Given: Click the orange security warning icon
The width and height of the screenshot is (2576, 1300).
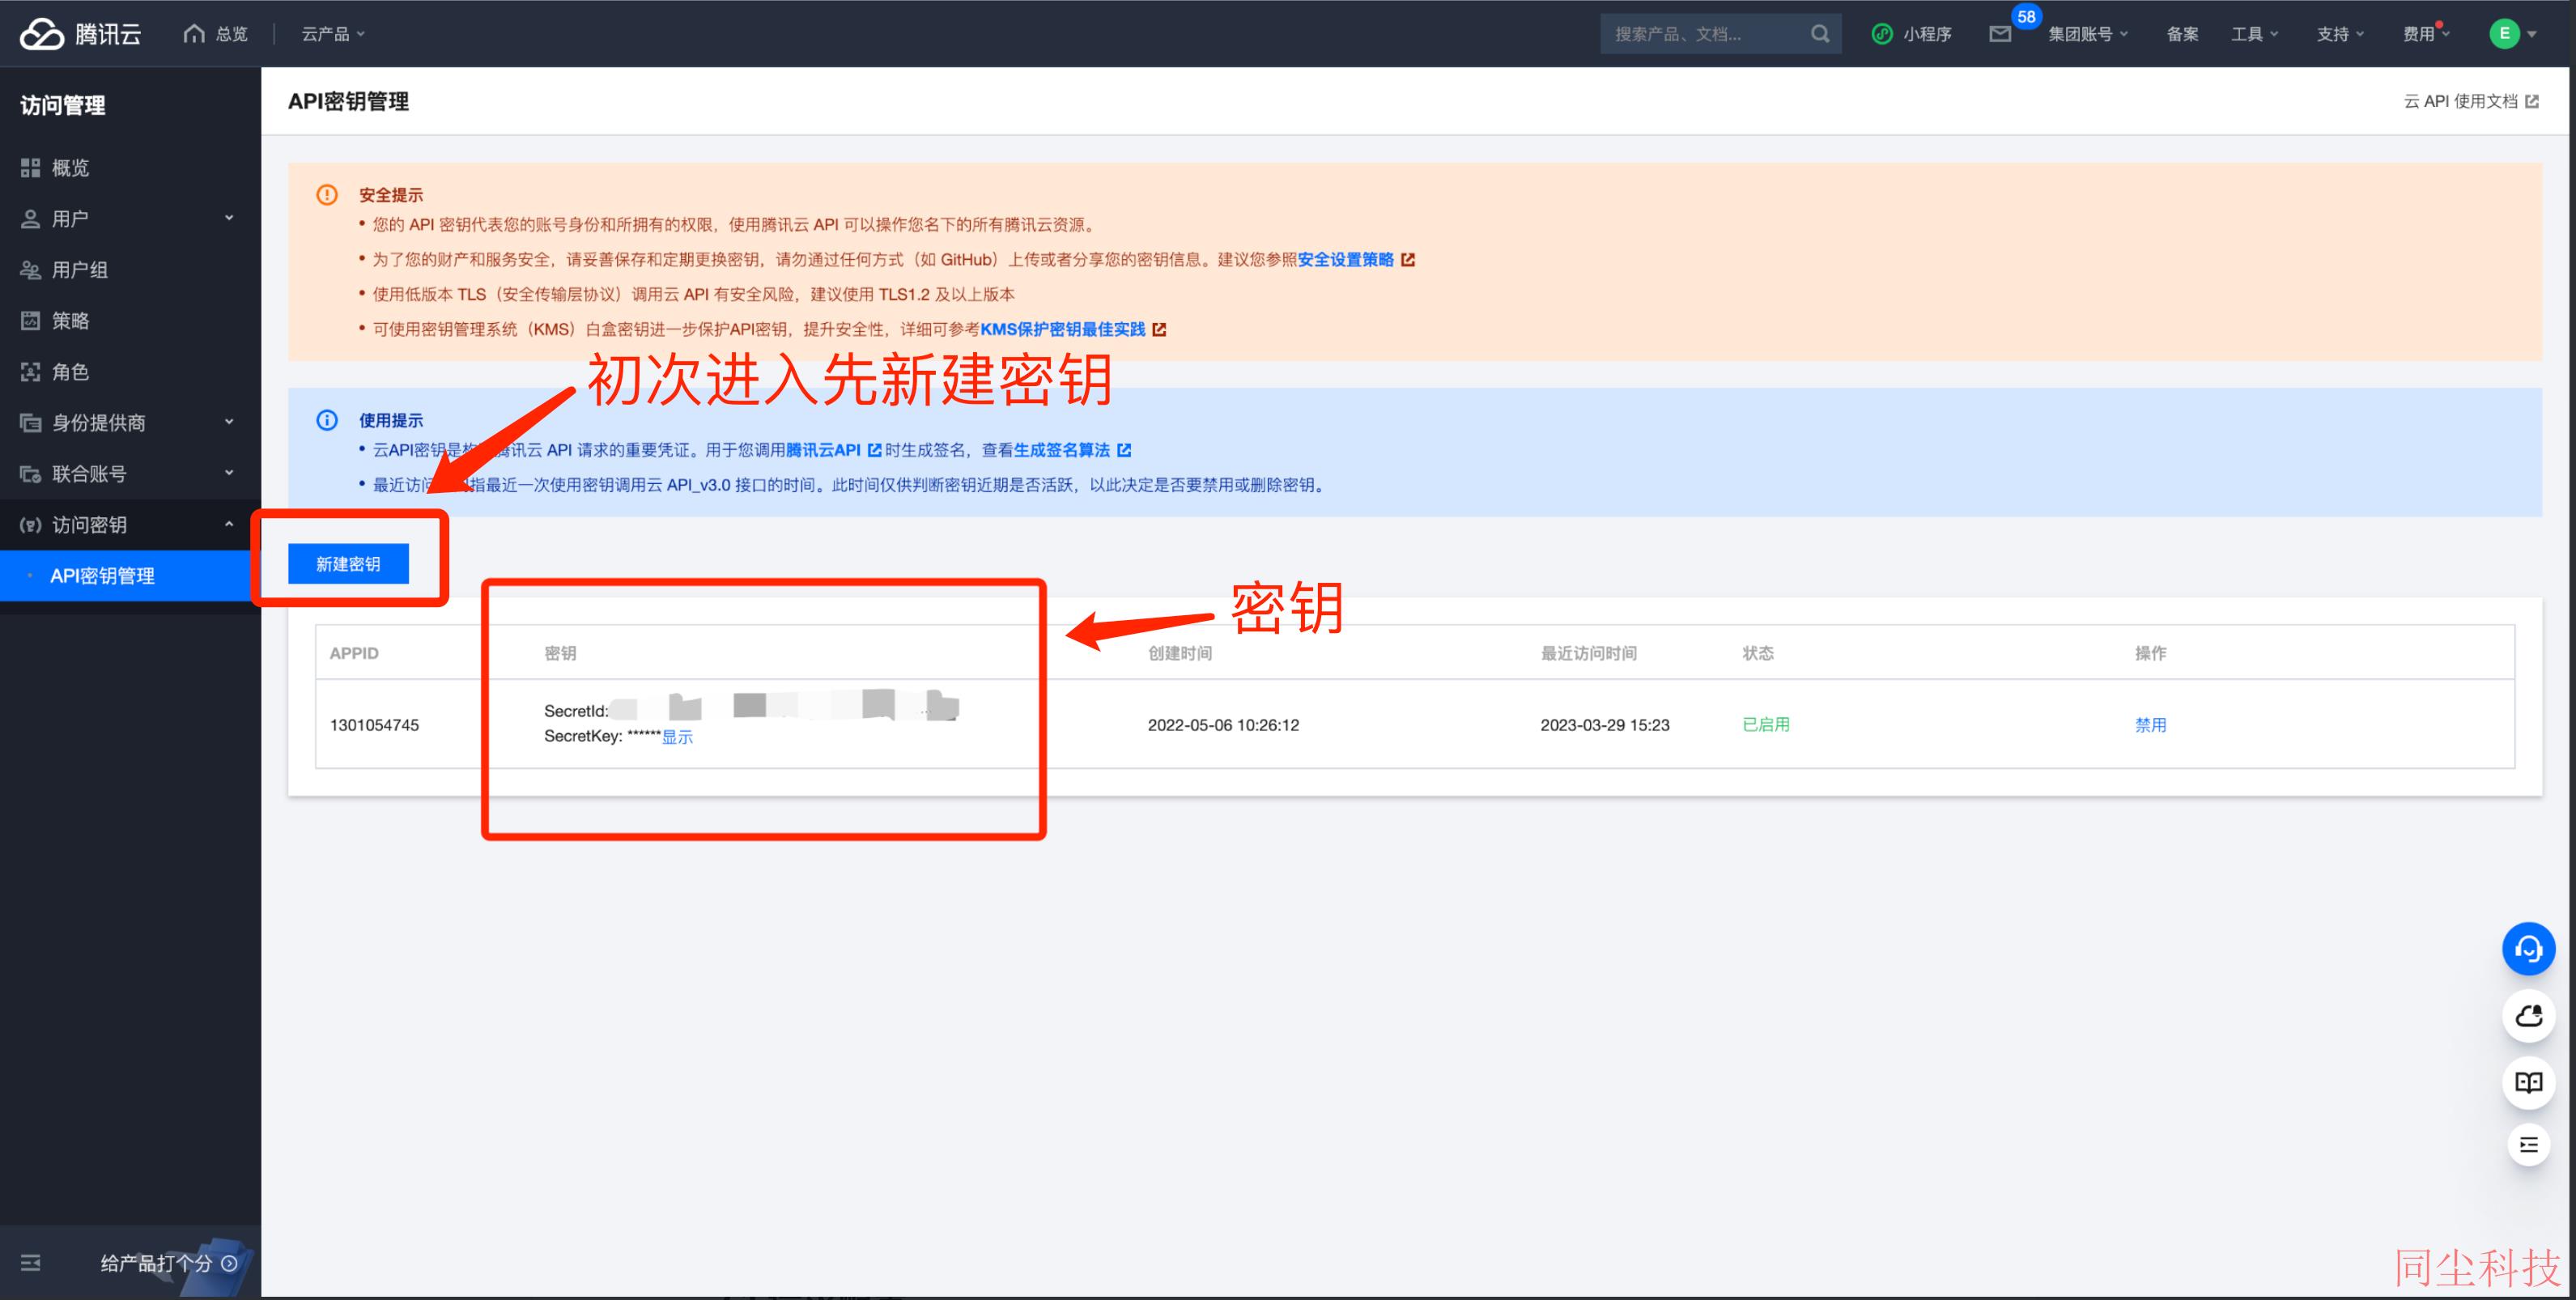Looking at the screenshot, I should [x=327, y=195].
